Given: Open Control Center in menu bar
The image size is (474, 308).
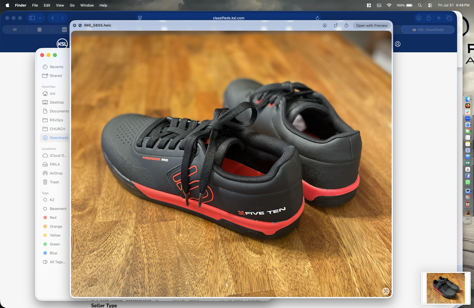Looking at the screenshot, I should click(x=430, y=5).
